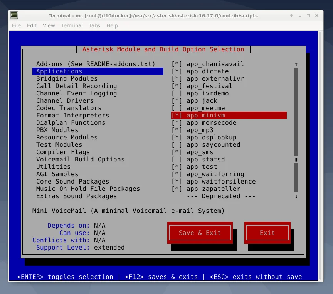Open the View menu

(x=49, y=25)
